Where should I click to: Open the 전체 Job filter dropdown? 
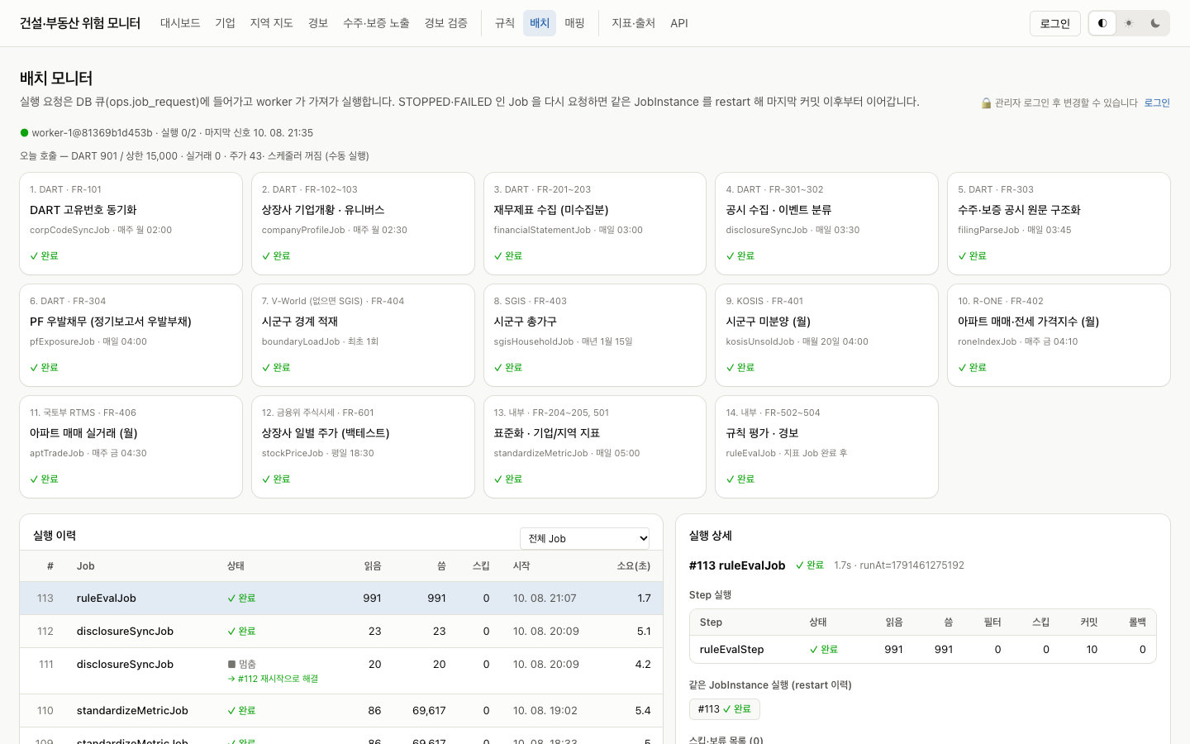tap(585, 538)
